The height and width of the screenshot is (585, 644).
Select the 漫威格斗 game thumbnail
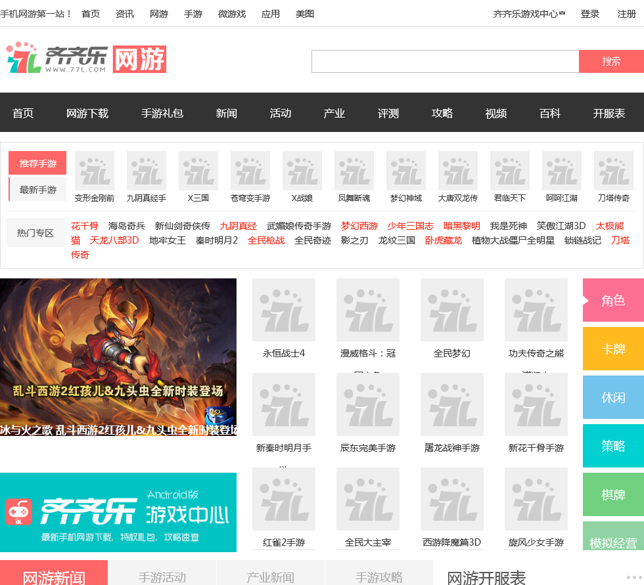pyautogui.click(x=368, y=310)
